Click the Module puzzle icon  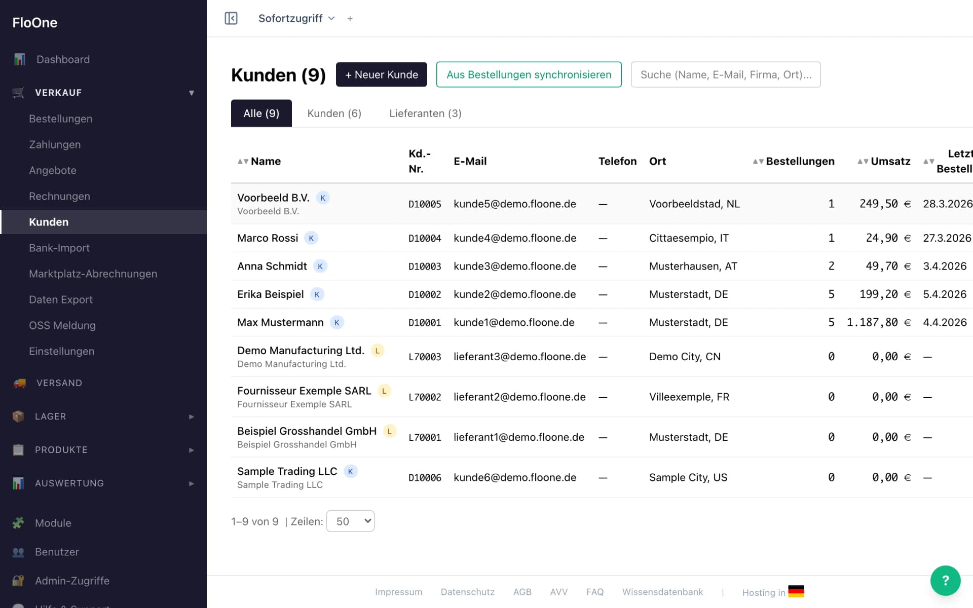point(18,523)
